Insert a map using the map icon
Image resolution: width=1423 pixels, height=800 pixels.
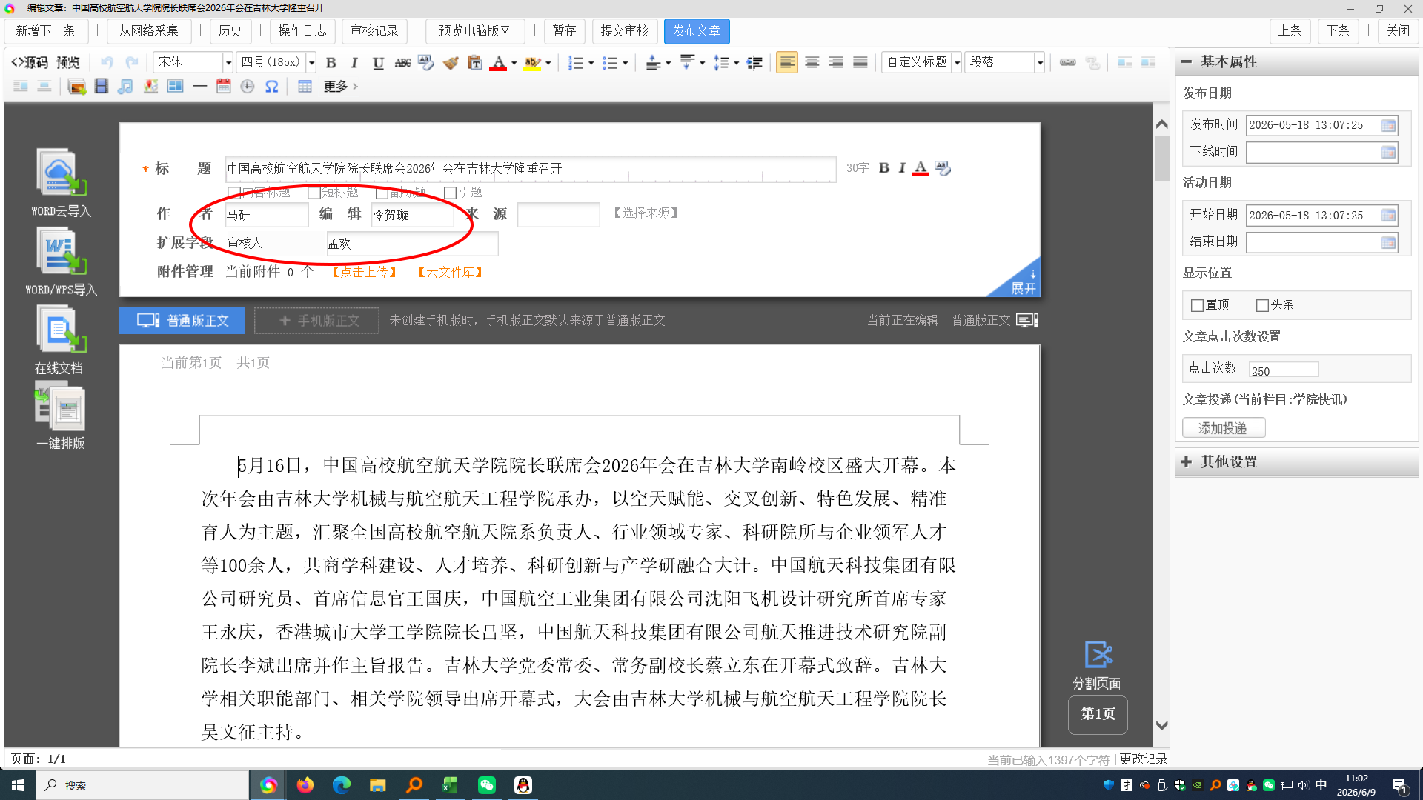(x=150, y=87)
